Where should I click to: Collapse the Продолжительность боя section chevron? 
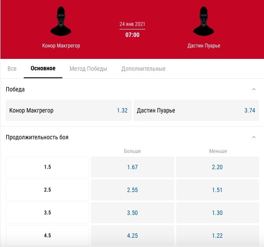pos(253,137)
